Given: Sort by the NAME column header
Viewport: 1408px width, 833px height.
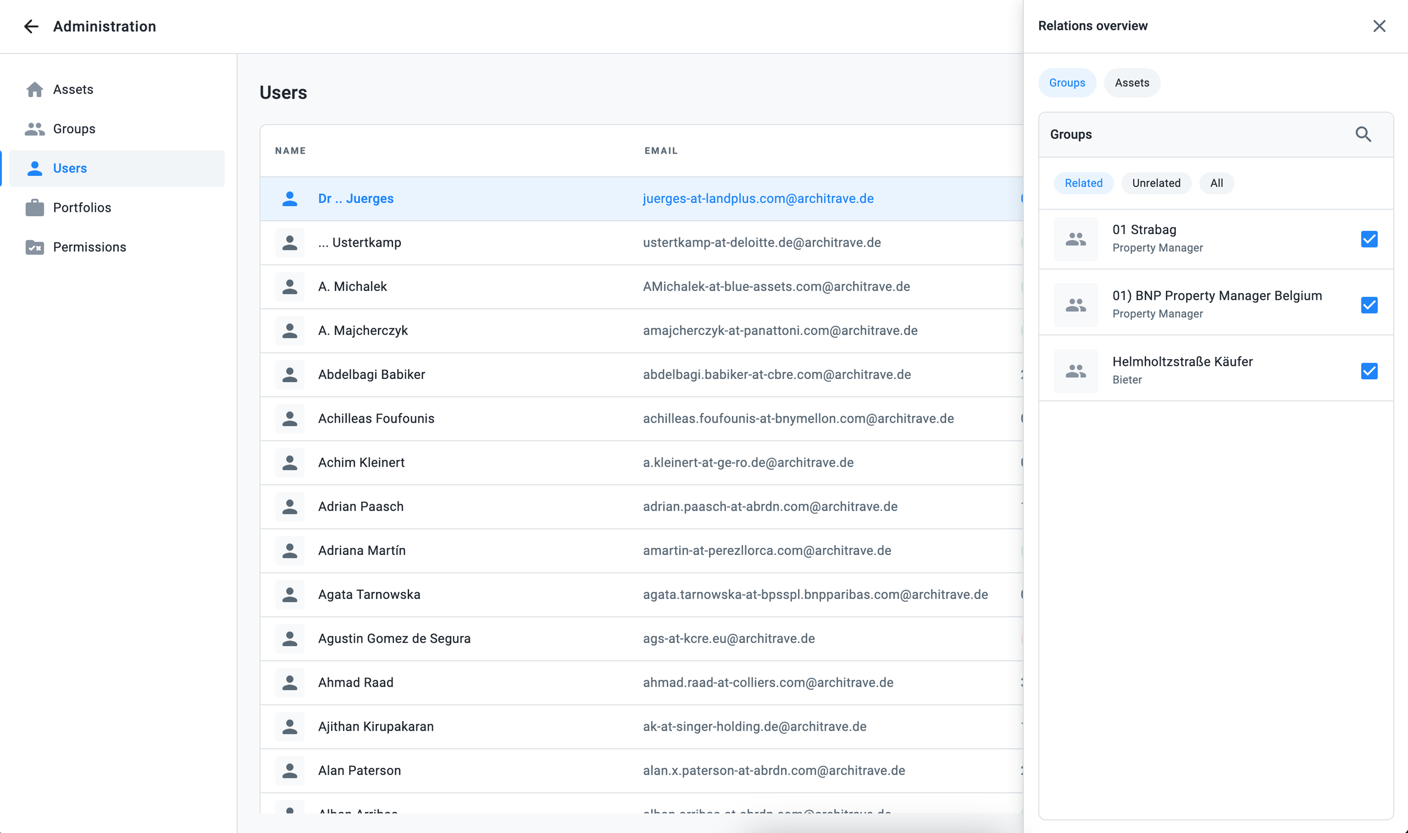Looking at the screenshot, I should [290, 151].
